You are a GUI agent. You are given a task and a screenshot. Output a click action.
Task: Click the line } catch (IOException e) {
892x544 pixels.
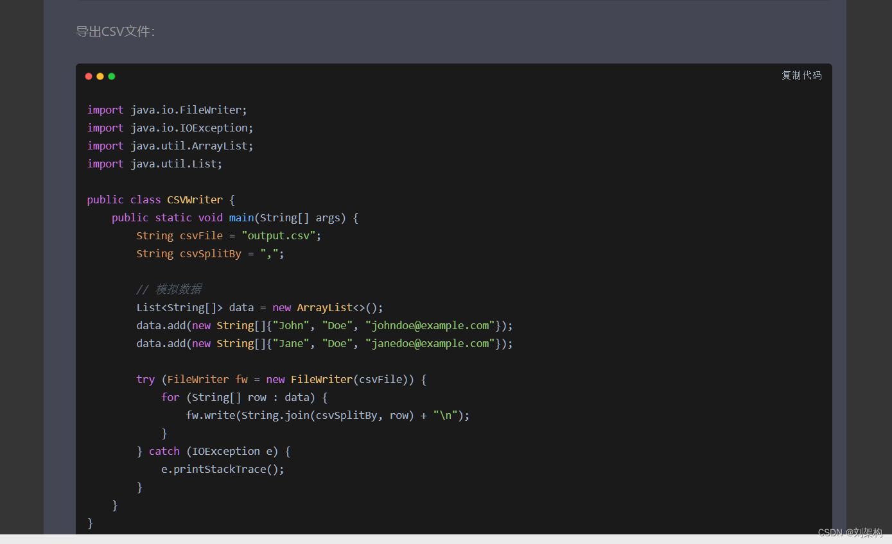pos(214,451)
